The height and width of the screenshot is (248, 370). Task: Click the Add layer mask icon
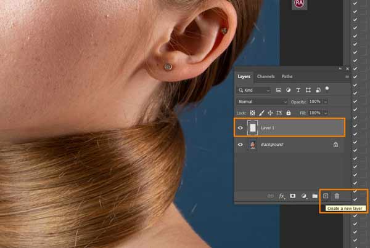pyautogui.click(x=292, y=196)
